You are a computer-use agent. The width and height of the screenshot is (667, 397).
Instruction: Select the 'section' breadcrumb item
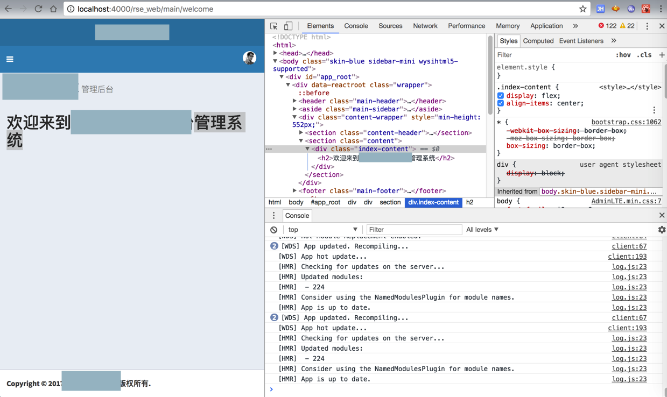pos(390,202)
